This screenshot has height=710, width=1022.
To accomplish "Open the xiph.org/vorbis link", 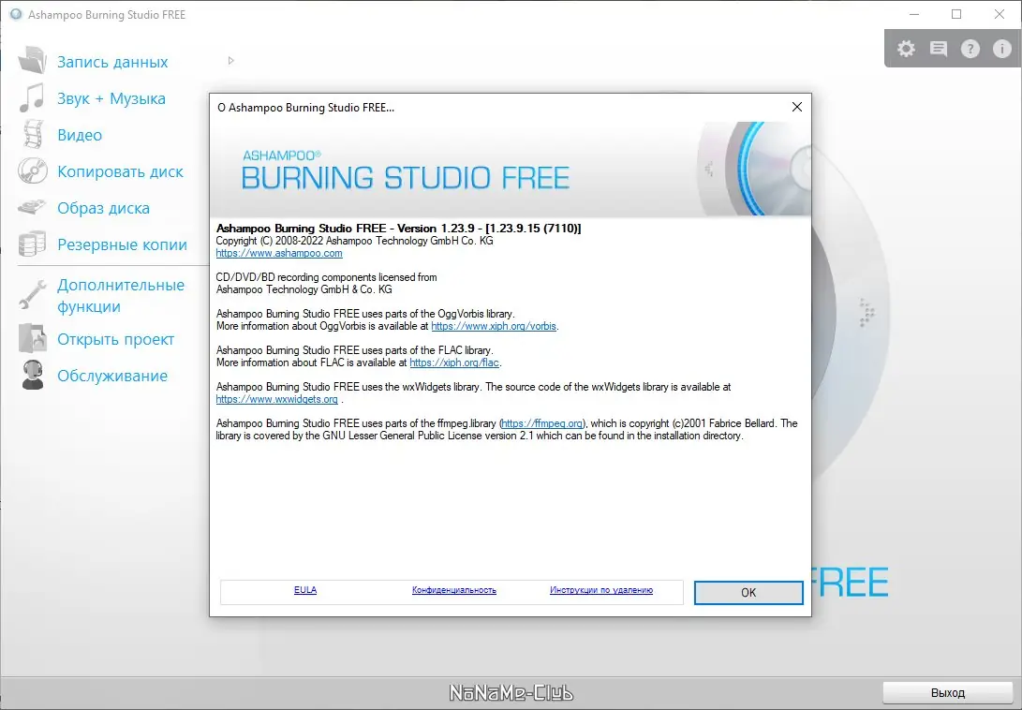I will [x=494, y=326].
